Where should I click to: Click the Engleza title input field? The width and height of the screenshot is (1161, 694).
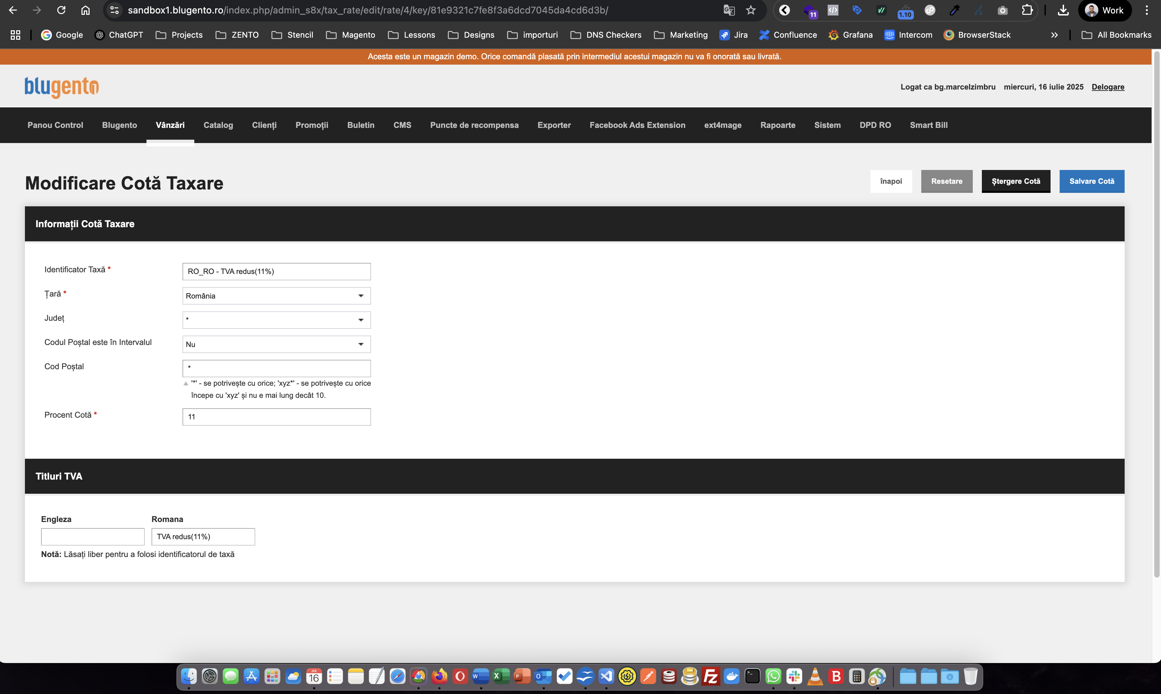(93, 537)
